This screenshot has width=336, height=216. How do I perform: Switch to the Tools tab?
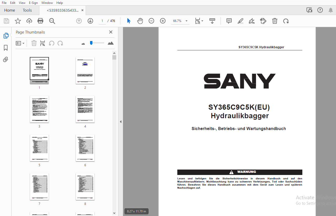point(27,10)
